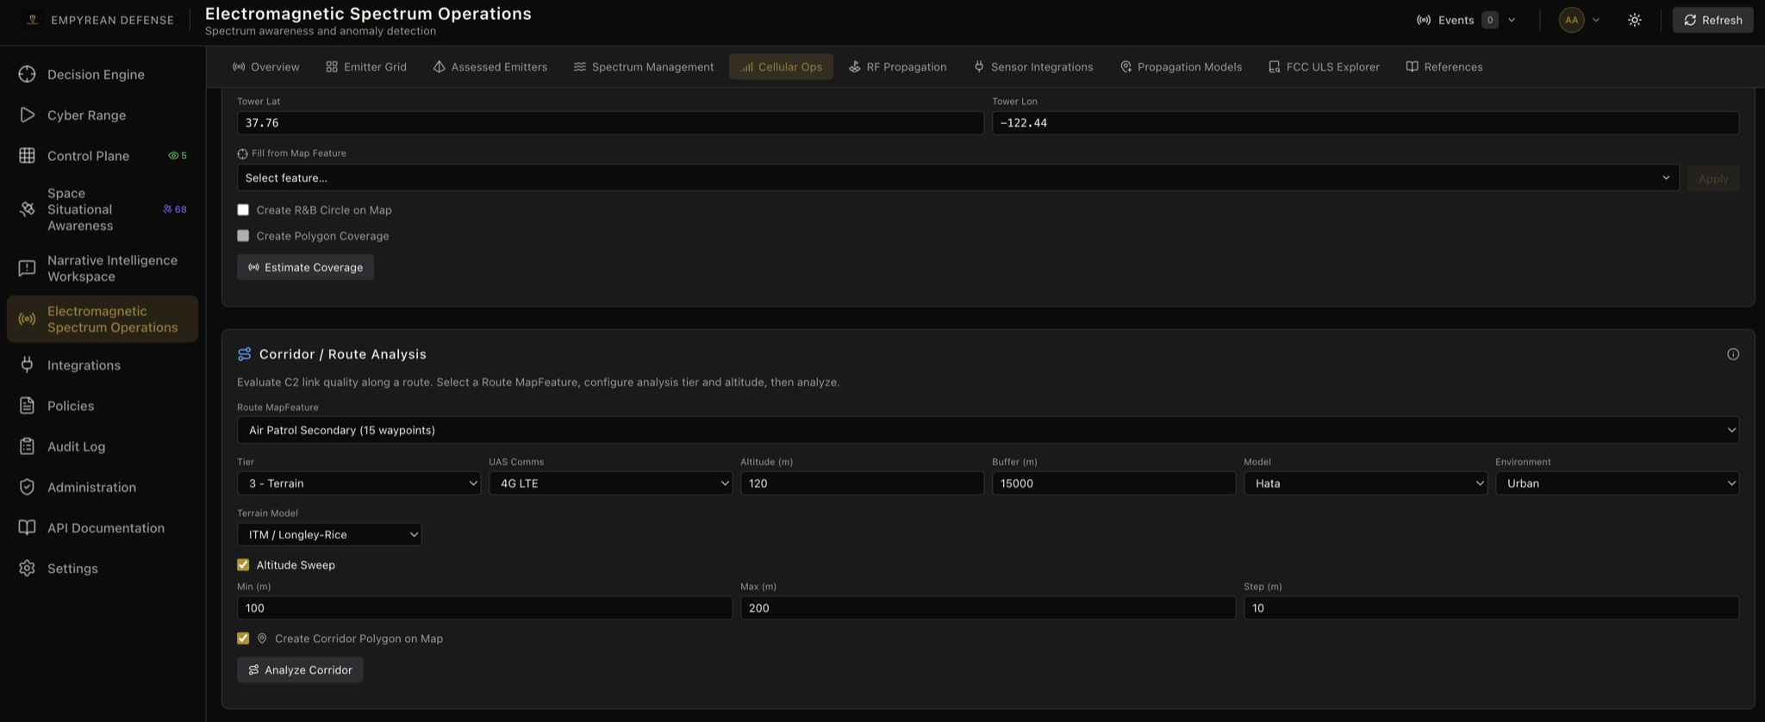Click the Events broadcast icon in header
The image size is (1765, 722).
[1424, 20]
